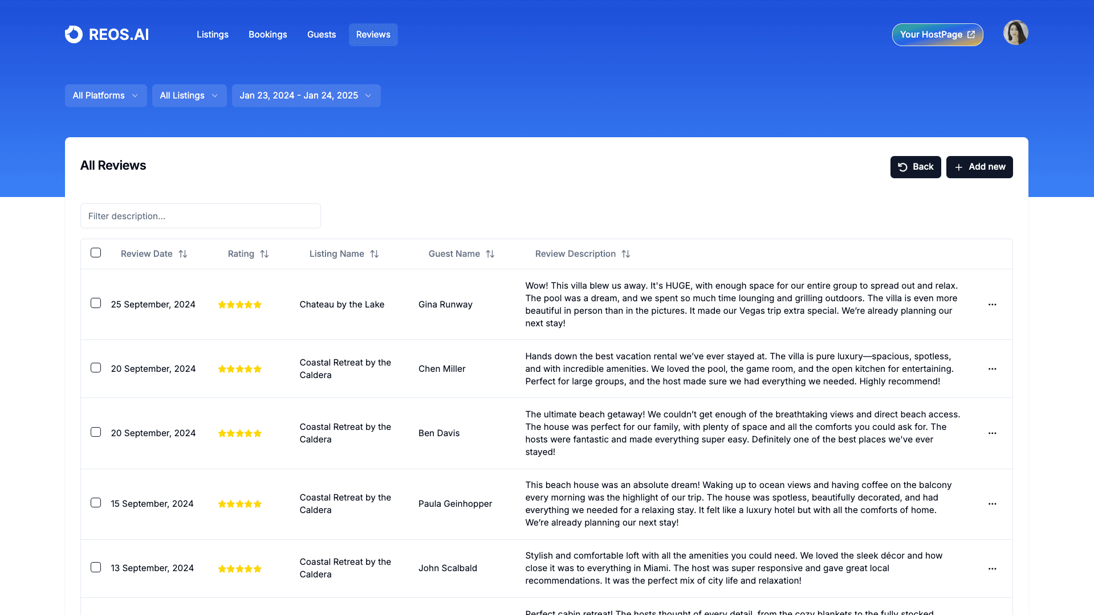Image resolution: width=1094 pixels, height=615 pixels.
Task: Check the Ben Davis review row
Action: coord(96,432)
